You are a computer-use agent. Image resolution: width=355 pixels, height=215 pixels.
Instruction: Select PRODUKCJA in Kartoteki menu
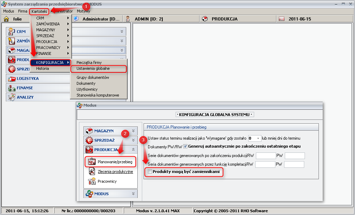51,42
